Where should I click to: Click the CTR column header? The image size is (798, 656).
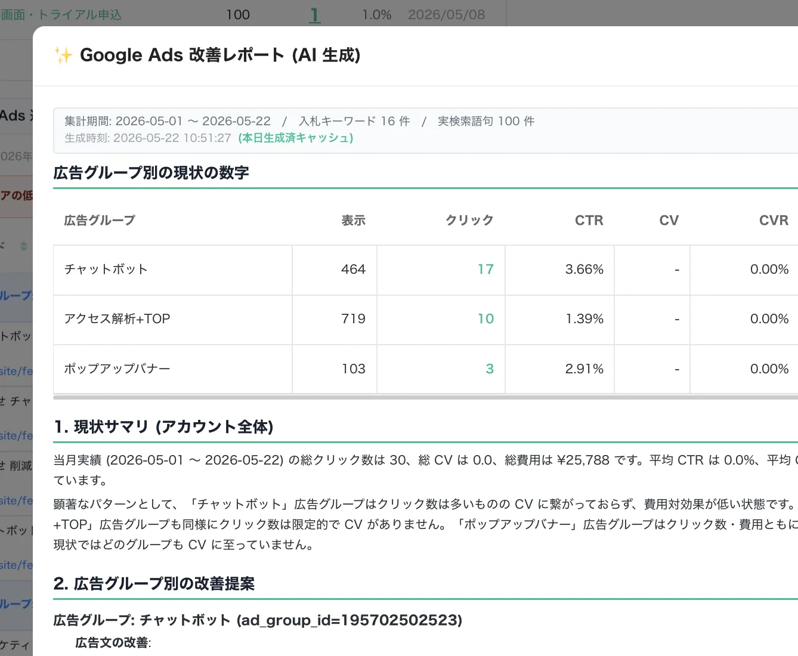tap(589, 221)
